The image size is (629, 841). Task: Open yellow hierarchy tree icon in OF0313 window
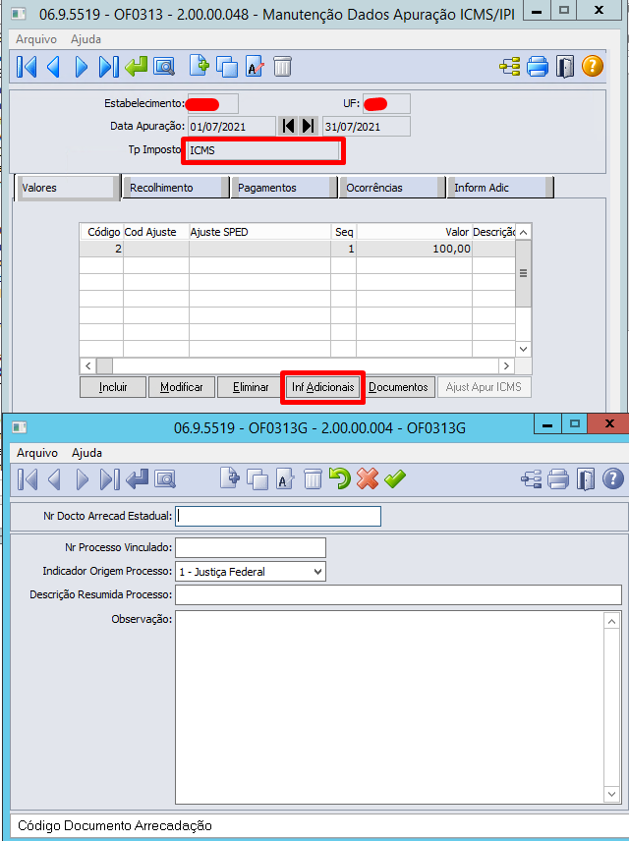509,67
